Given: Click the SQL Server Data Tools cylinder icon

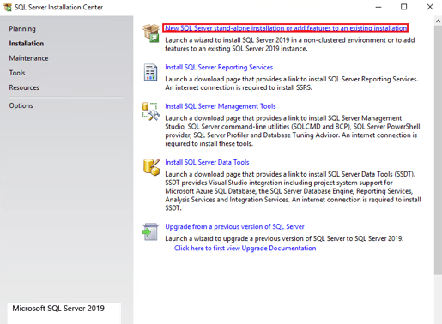Looking at the screenshot, I should [151, 167].
